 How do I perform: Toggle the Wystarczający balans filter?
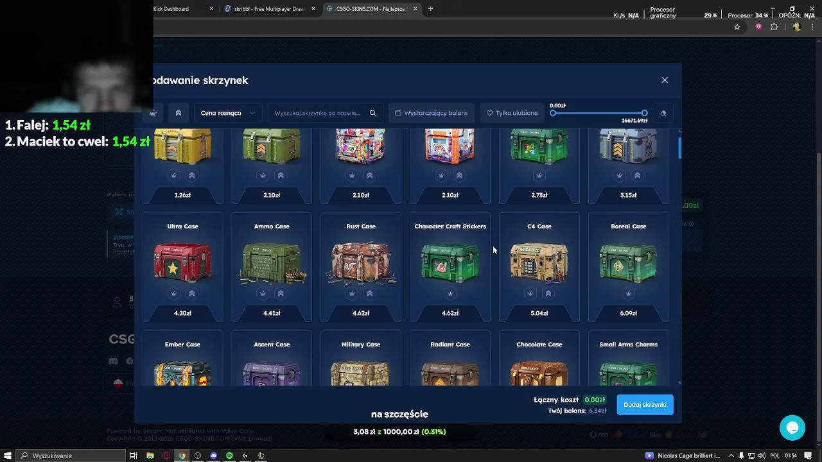coord(432,113)
